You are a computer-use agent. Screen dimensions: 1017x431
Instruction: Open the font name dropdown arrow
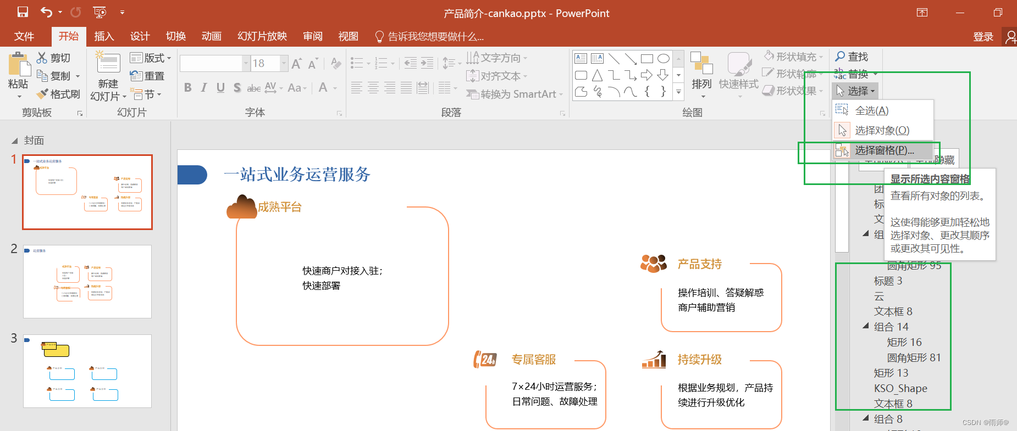[246, 63]
